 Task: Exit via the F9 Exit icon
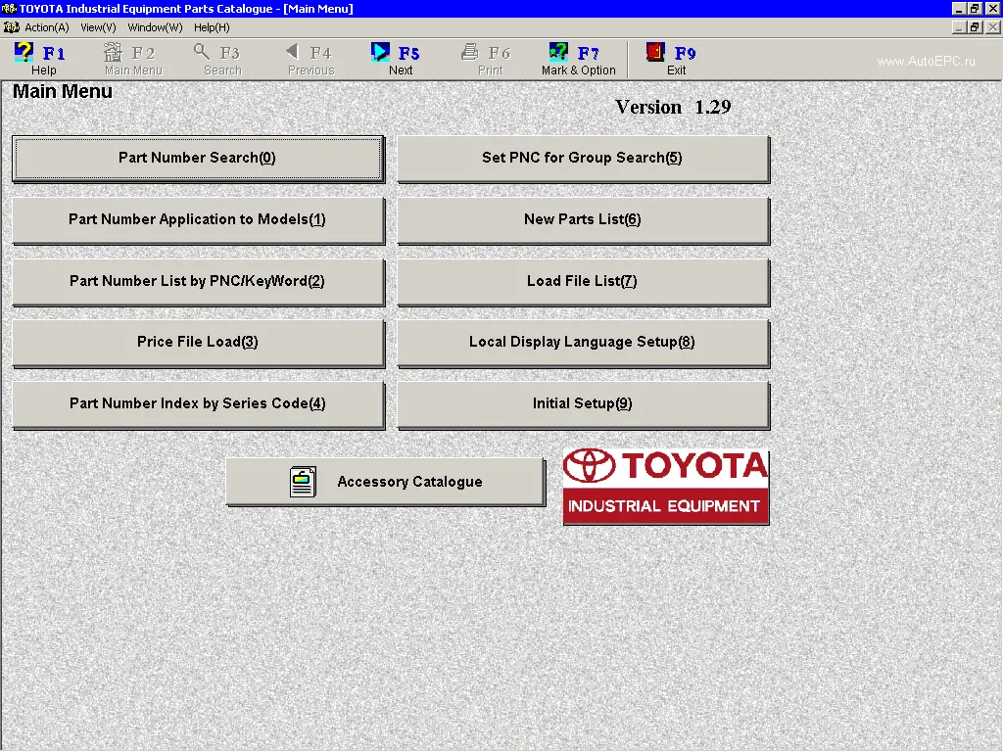pos(655,53)
